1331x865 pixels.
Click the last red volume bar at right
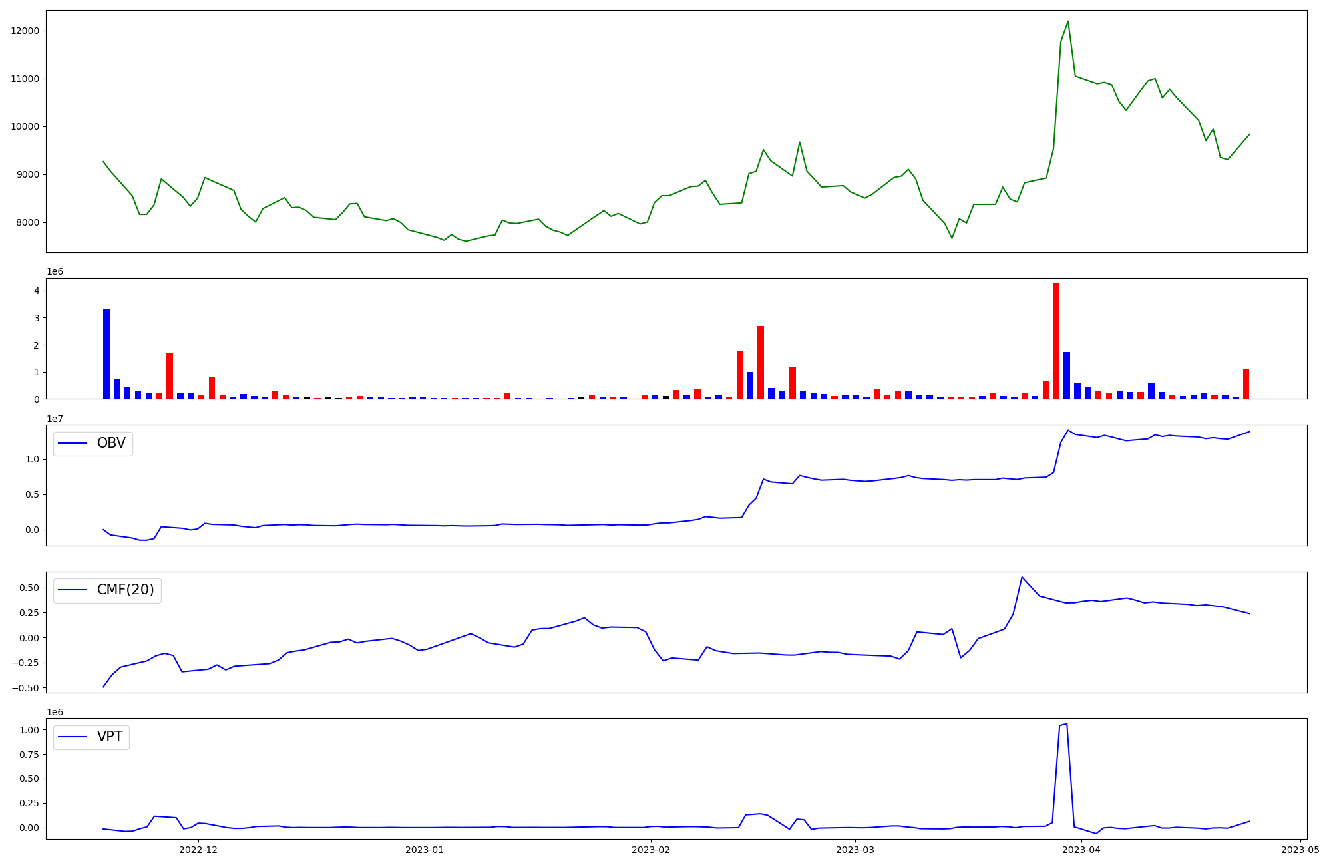1246,384
